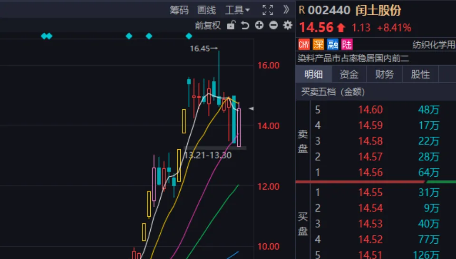Select sell level 3 price 14.58

370,141
